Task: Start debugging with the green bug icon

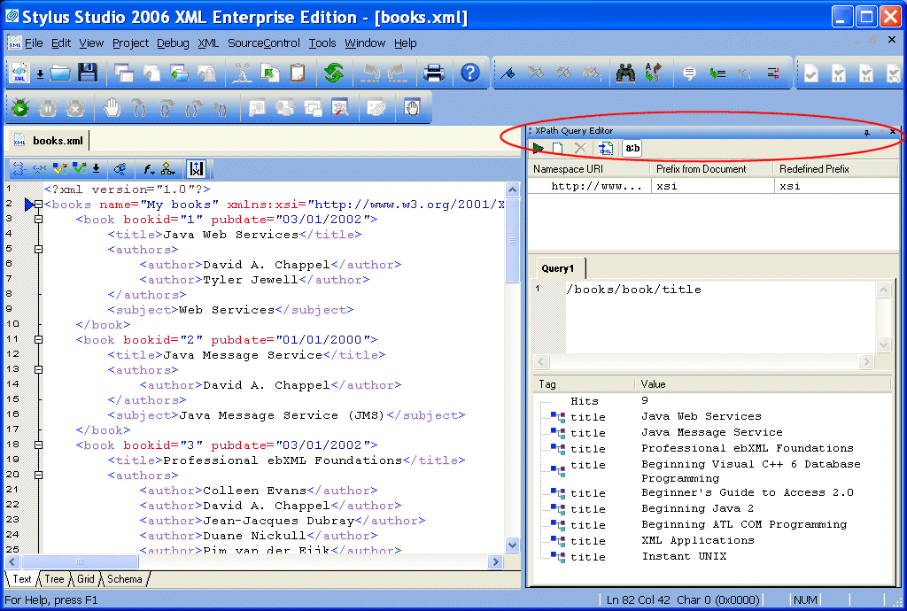Action: point(20,108)
